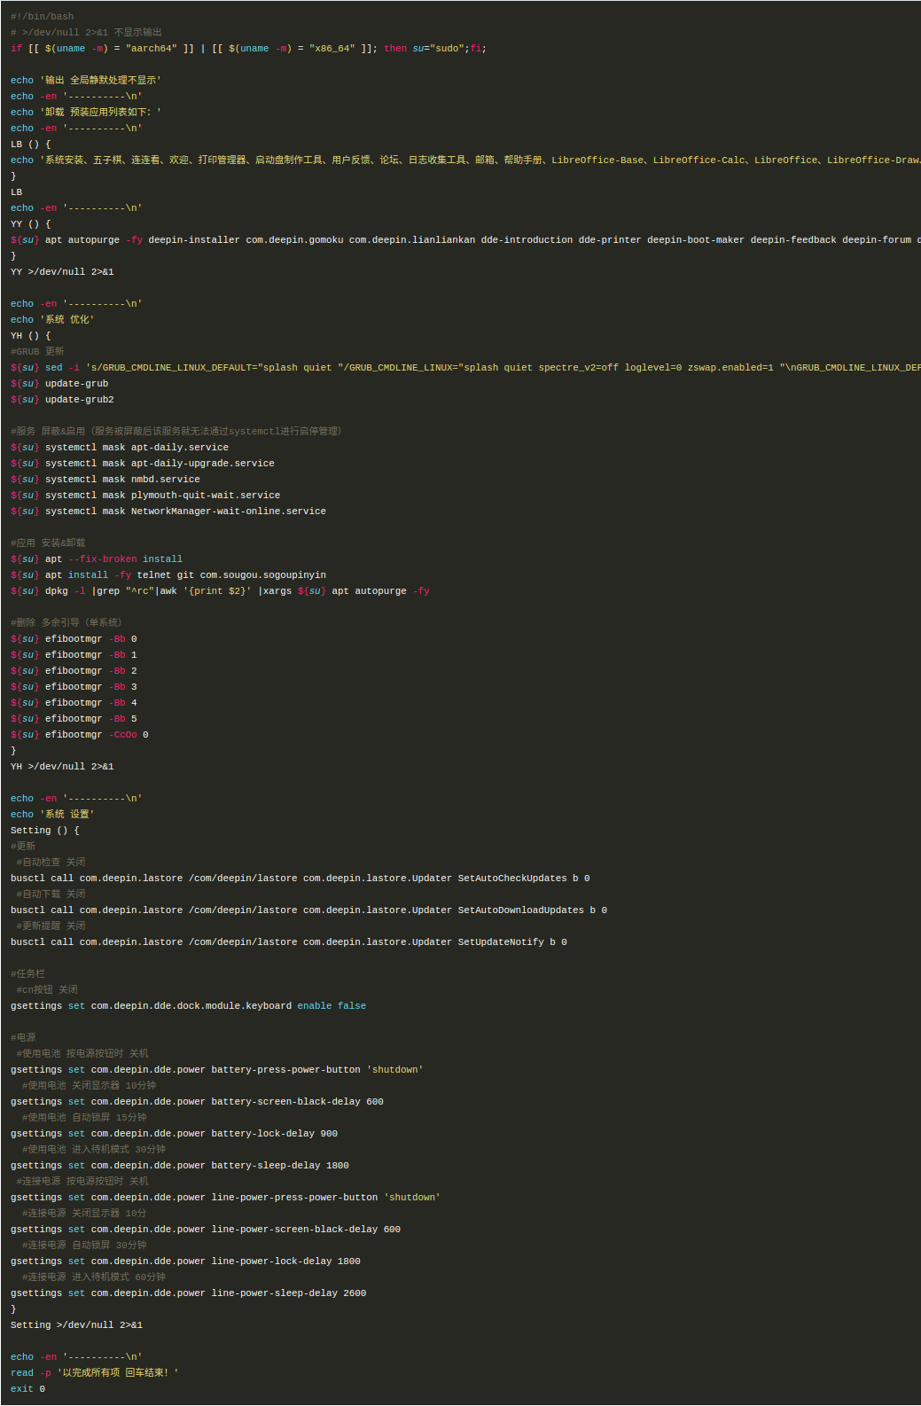Click the '${su} efibootmgr -Bb 0' line
921x1406 pixels.
(74, 639)
